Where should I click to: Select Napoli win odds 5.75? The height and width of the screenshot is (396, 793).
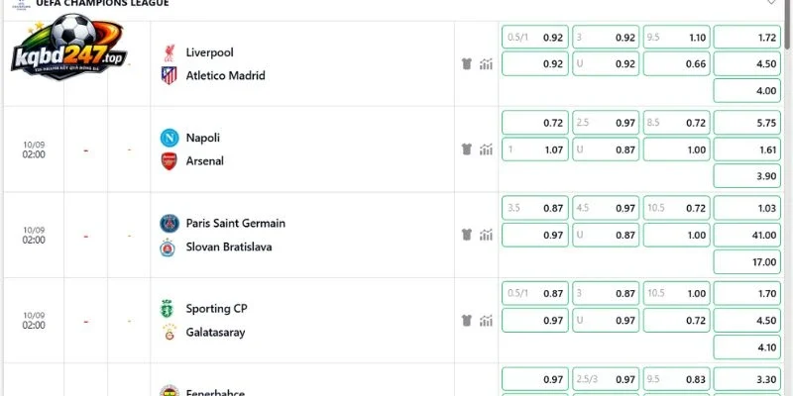[747, 123]
